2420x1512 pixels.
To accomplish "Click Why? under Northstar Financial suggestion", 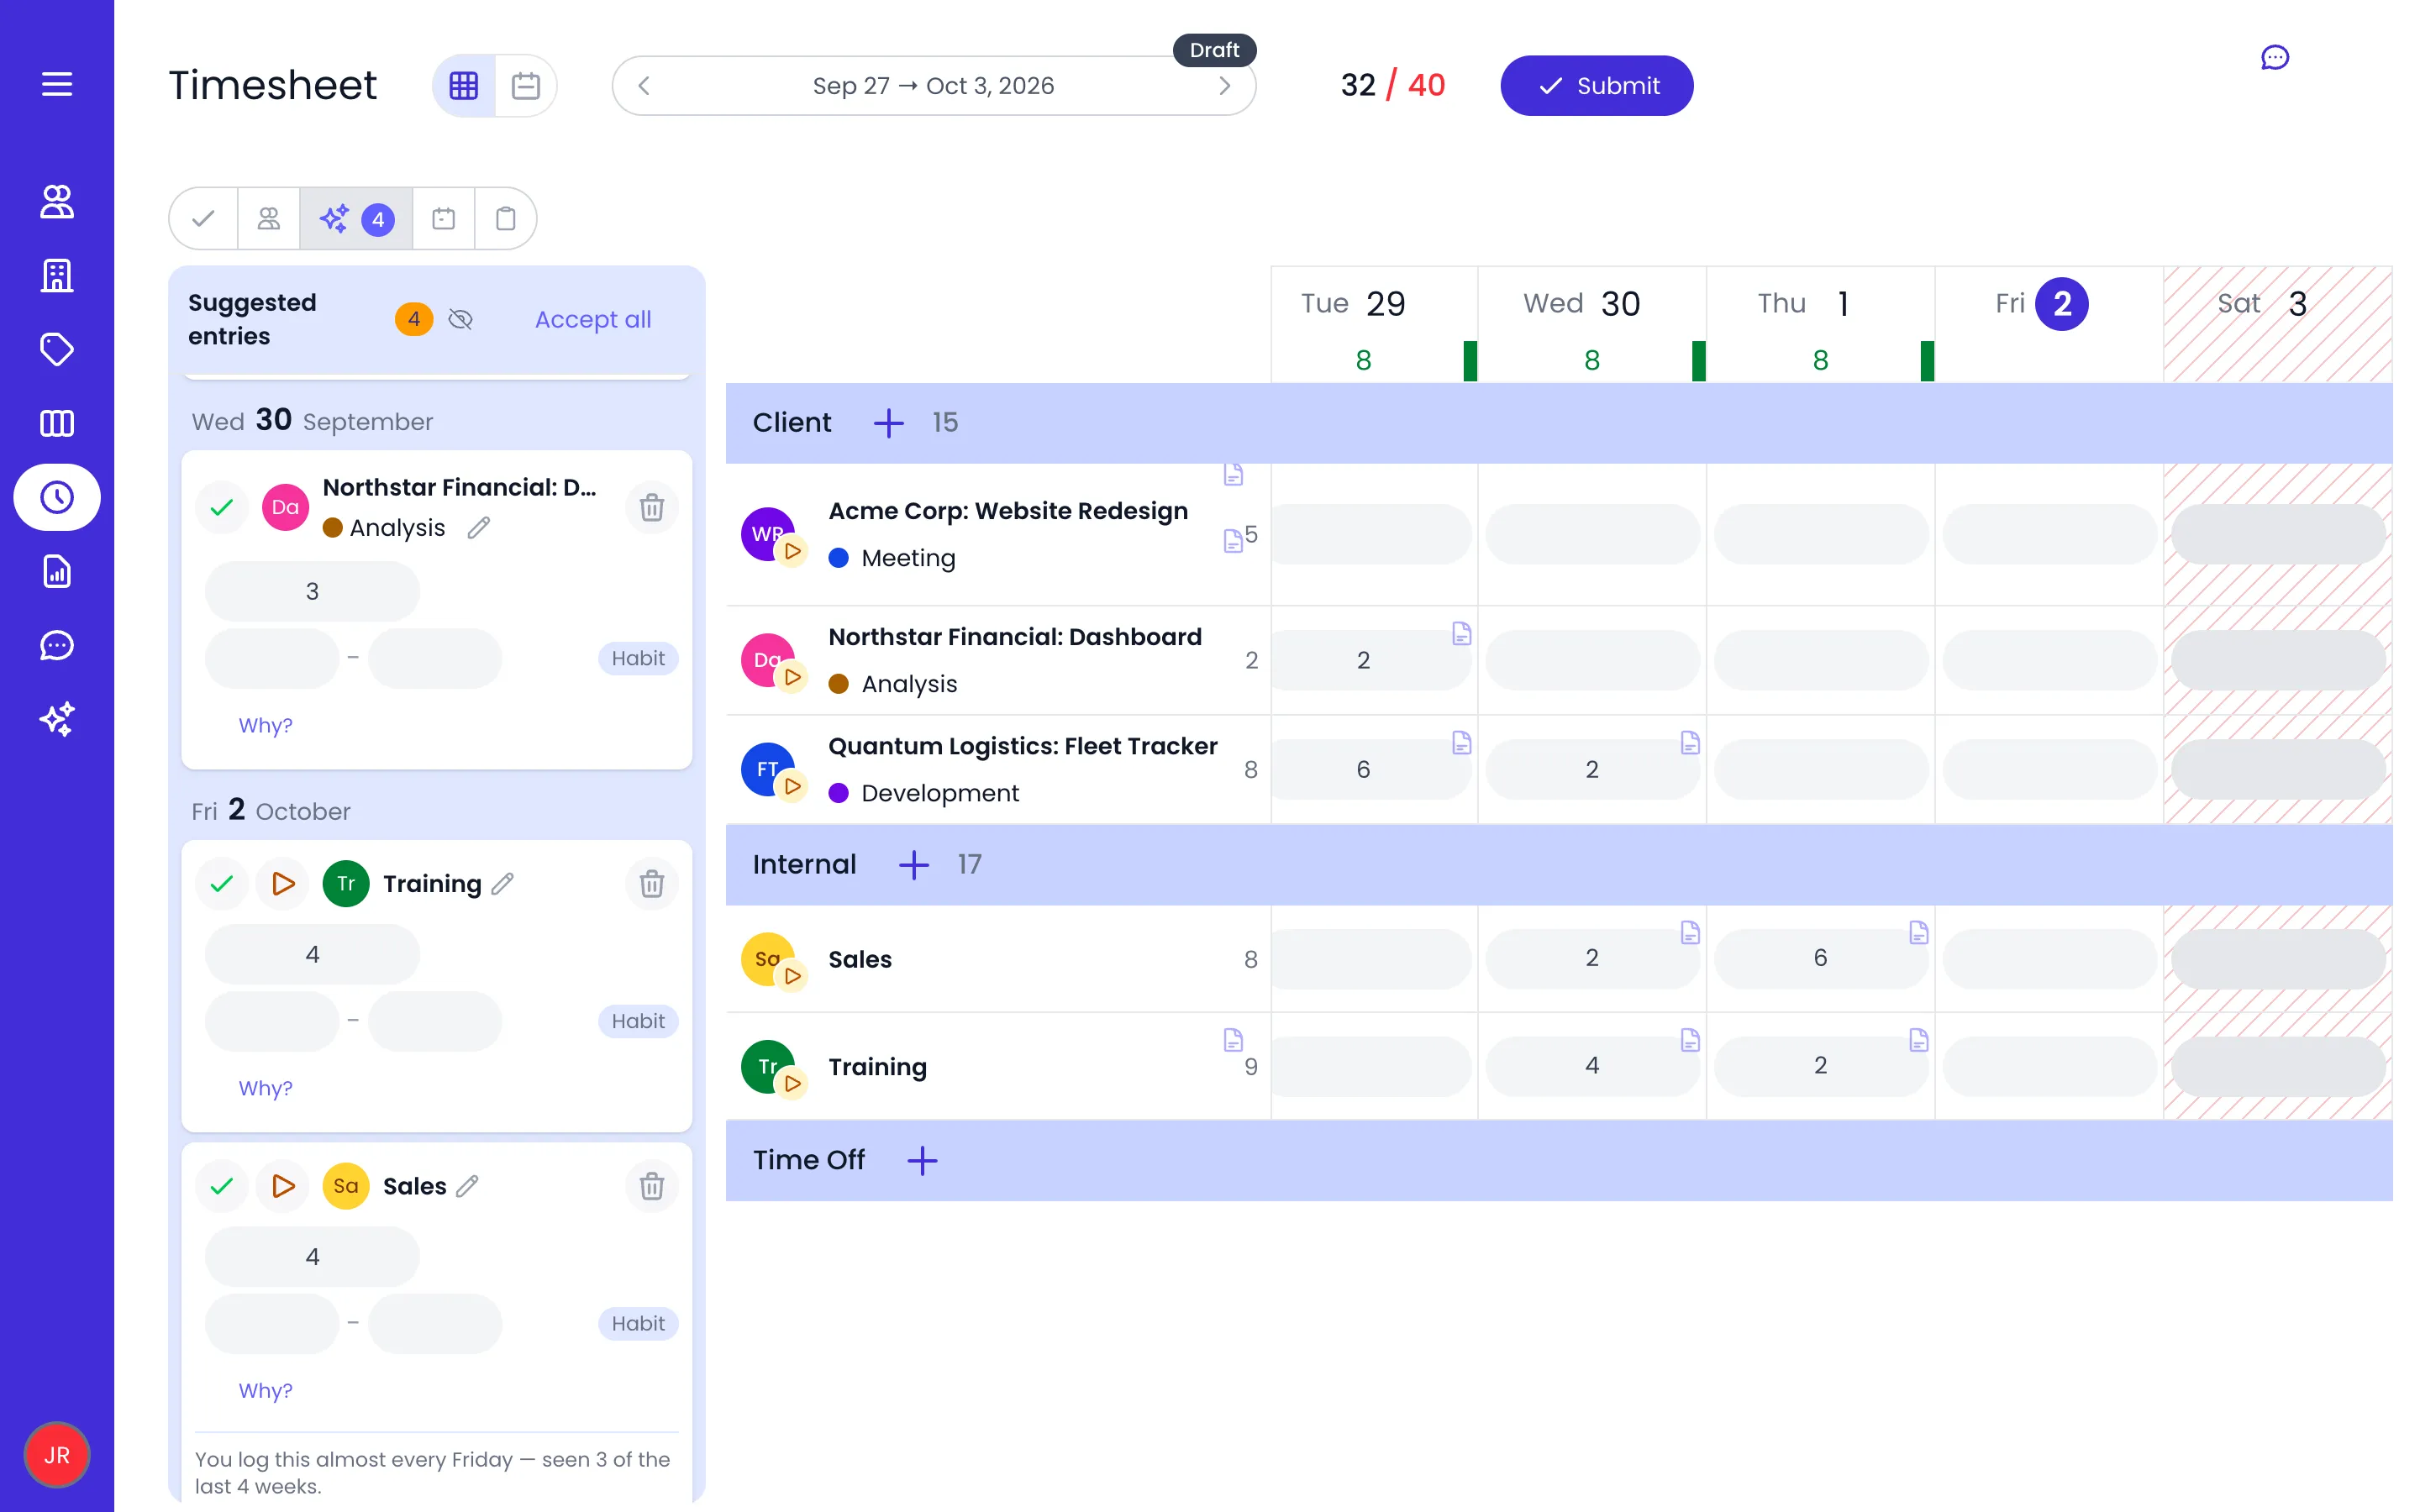I will (x=265, y=725).
